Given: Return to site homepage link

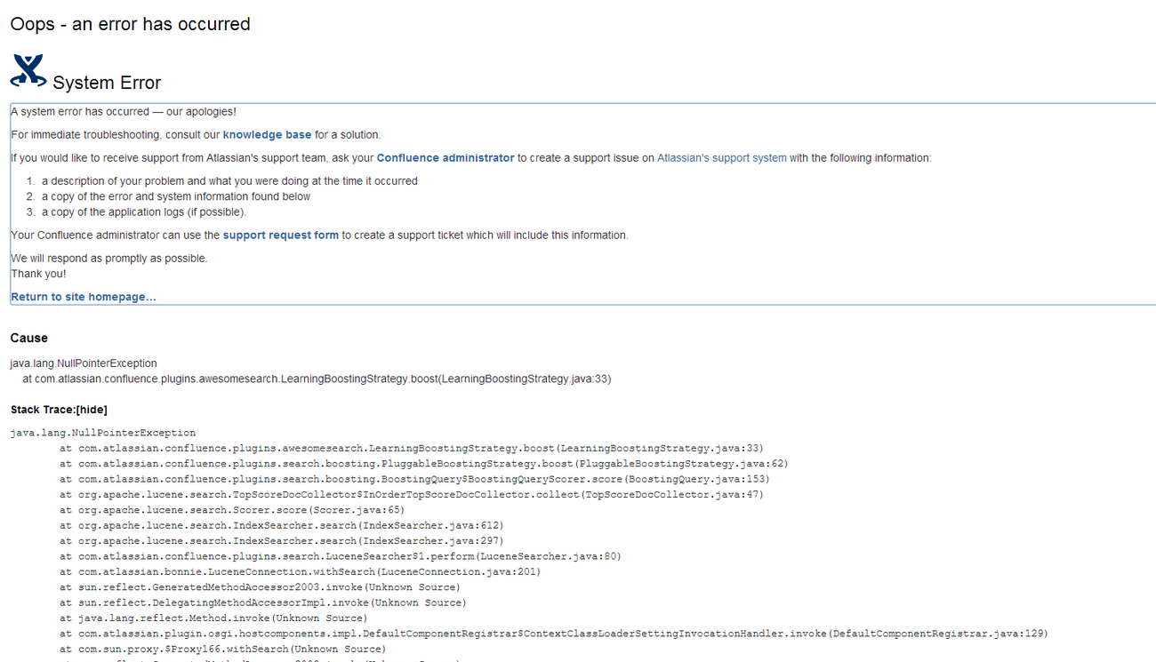Looking at the screenshot, I should point(84,297).
